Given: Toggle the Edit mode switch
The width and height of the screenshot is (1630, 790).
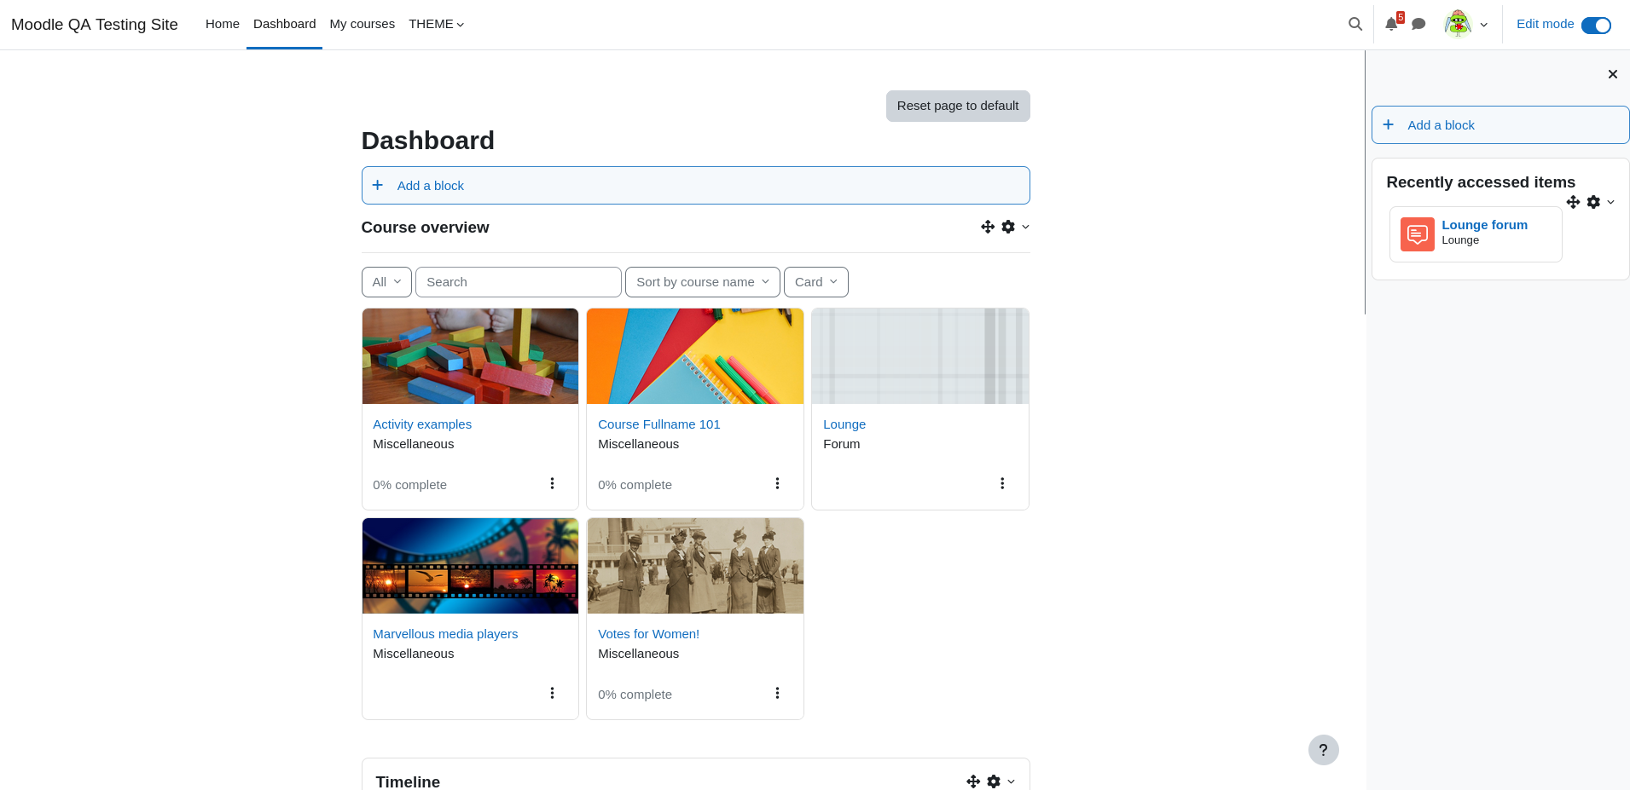Looking at the screenshot, I should click(x=1596, y=25).
